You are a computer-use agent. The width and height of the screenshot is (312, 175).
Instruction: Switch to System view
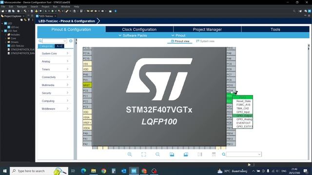click(x=205, y=41)
